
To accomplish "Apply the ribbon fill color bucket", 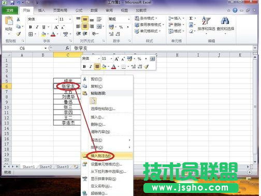I will [44, 34].
